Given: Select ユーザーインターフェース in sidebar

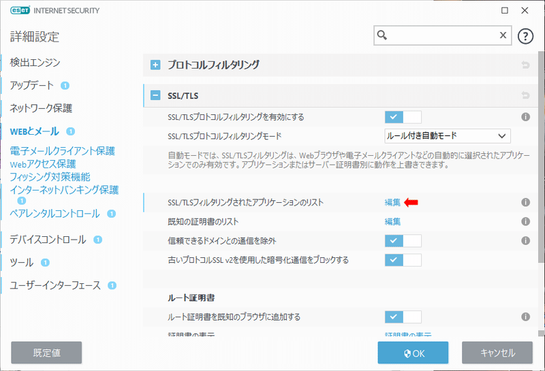Looking at the screenshot, I should tap(55, 285).
